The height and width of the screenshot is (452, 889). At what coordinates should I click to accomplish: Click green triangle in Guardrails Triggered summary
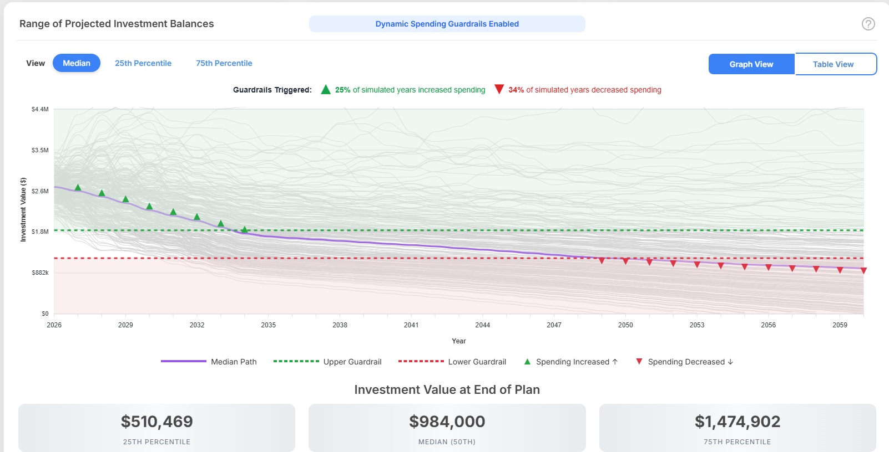pyautogui.click(x=326, y=90)
